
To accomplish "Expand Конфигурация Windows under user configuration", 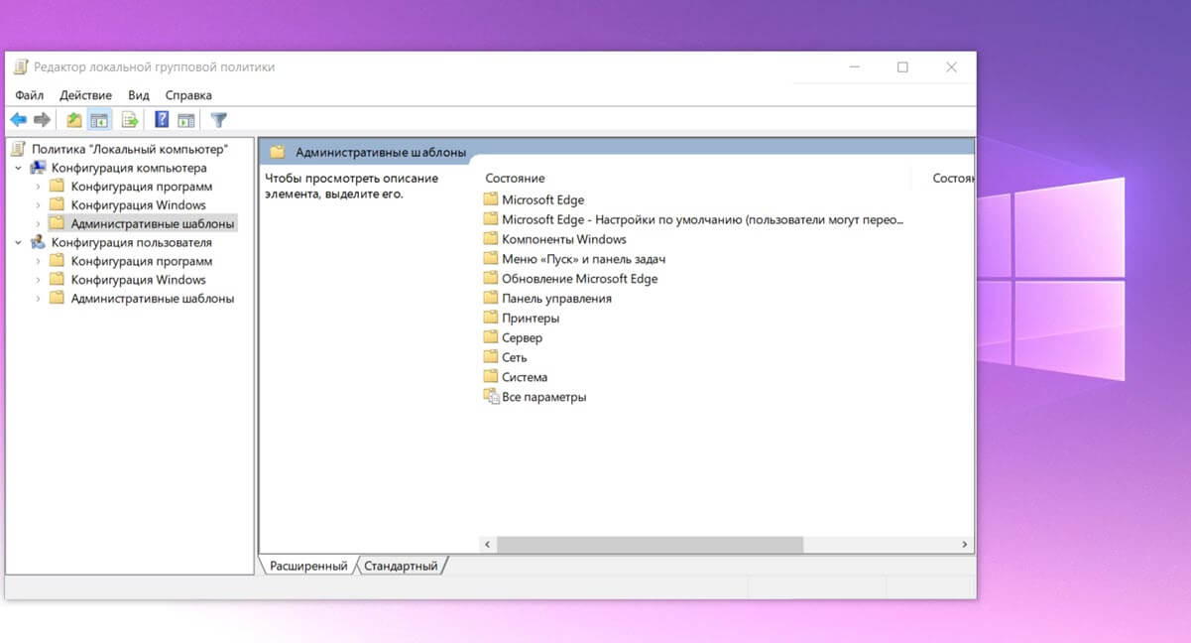I will click(38, 280).
